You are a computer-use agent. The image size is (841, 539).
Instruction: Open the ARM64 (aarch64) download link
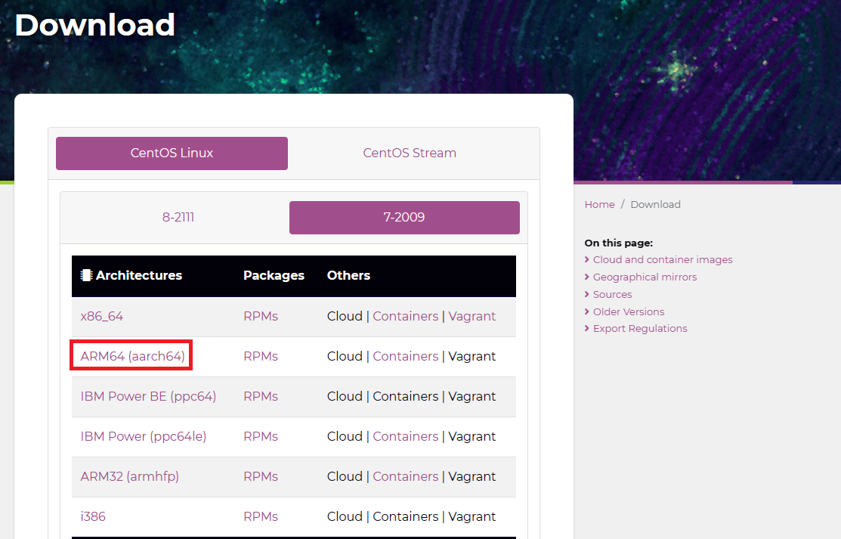tap(132, 356)
